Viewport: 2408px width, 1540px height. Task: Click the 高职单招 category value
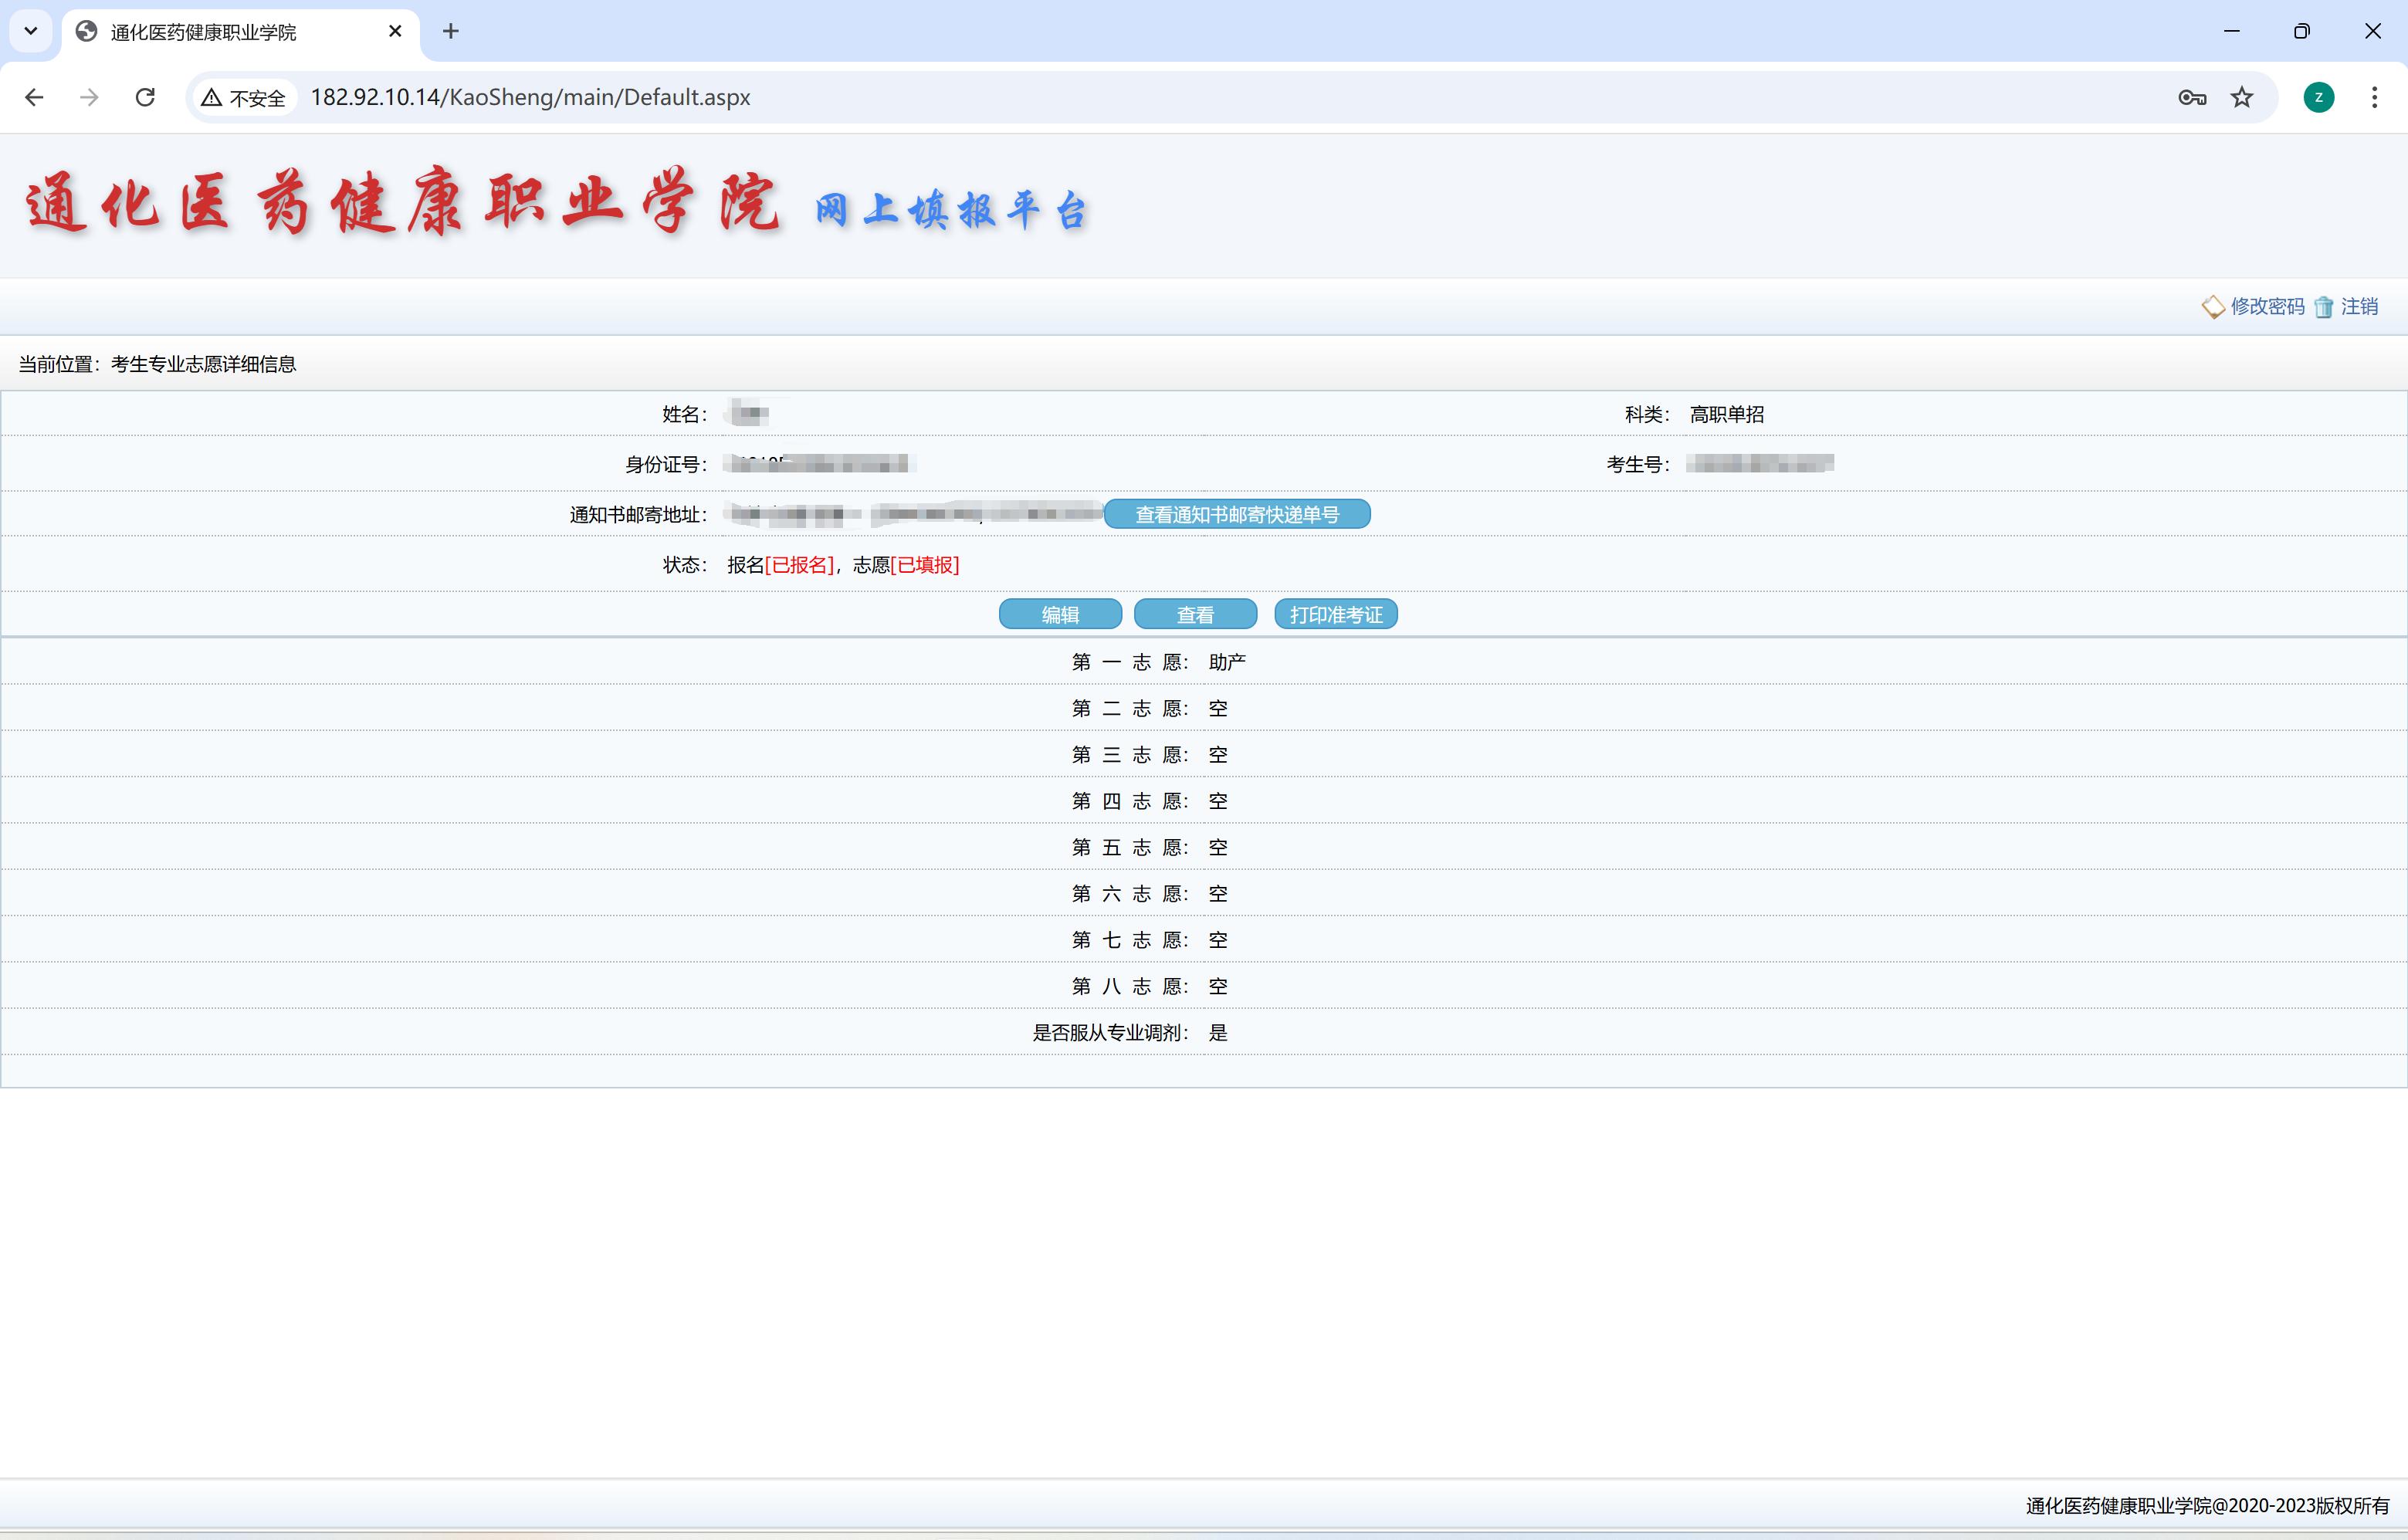click(x=1726, y=414)
